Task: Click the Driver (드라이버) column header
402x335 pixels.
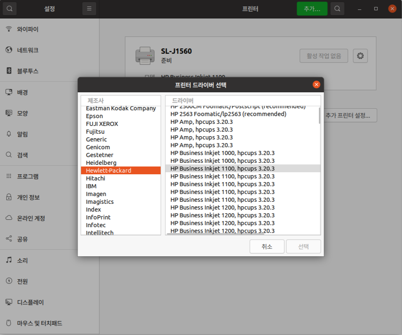Action: [x=243, y=101]
